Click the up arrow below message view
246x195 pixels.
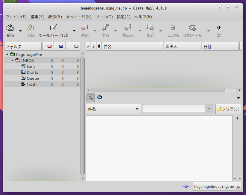[x=235, y=179]
